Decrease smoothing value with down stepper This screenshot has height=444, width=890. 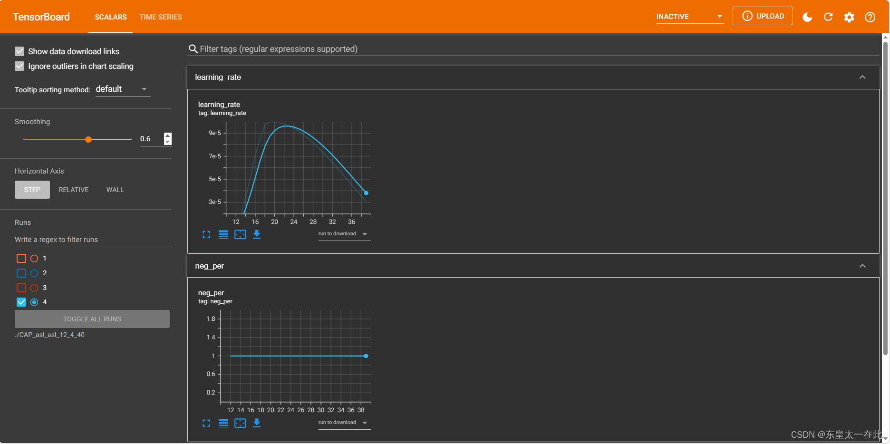click(167, 142)
